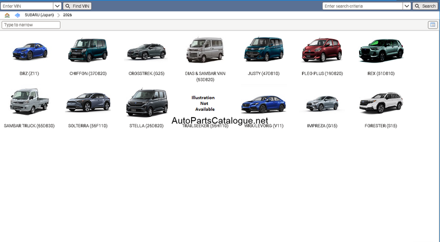This screenshot has width=440, height=242.
Task: Click the Find VIN button
Action: tap(77, 6)
